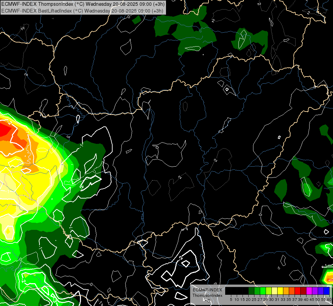This screenshot has width=333, height=306.
Task: Click the °C unit label in the legend
Action: pyautogui.click(x=208, y=301)
